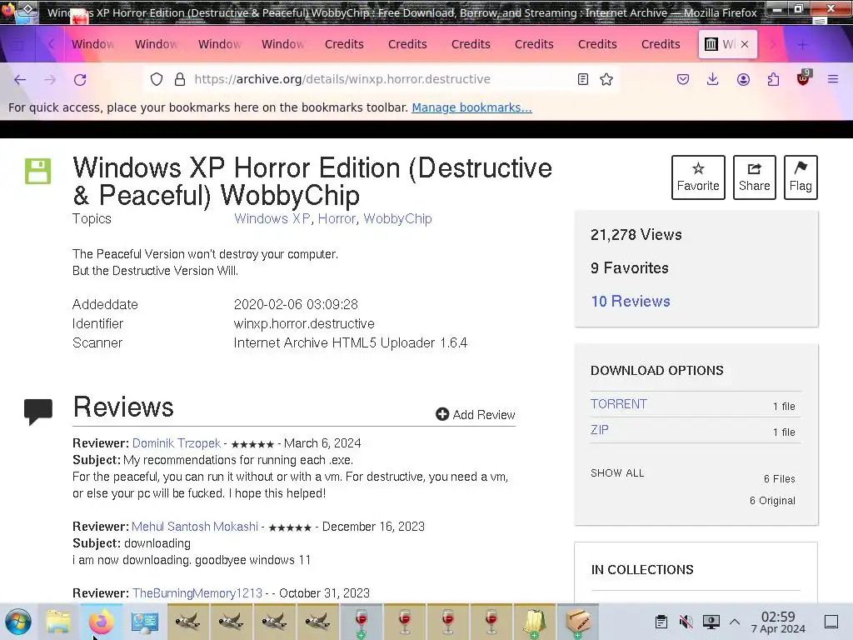
Task: Switch to Firefox in the taskbar
Action: (x=101, y=622)
